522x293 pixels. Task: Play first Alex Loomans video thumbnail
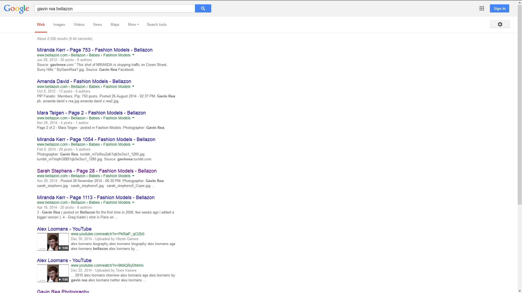pos(53,242)
